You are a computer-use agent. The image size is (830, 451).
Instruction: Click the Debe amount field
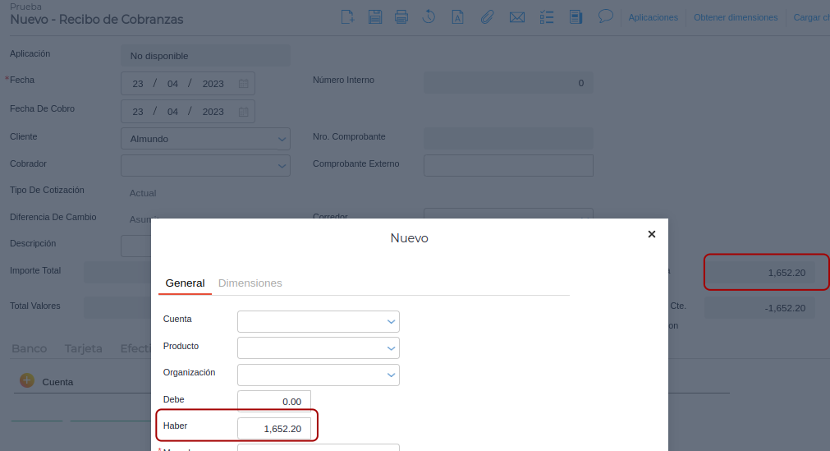point(274,402)
